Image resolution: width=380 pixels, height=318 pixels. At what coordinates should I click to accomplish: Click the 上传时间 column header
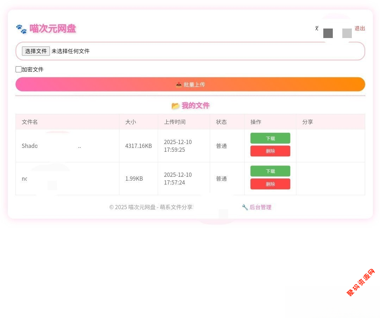(x=175, y=122)
